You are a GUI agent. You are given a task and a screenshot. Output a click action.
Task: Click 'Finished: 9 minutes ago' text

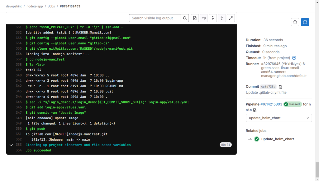coord(266,46)
